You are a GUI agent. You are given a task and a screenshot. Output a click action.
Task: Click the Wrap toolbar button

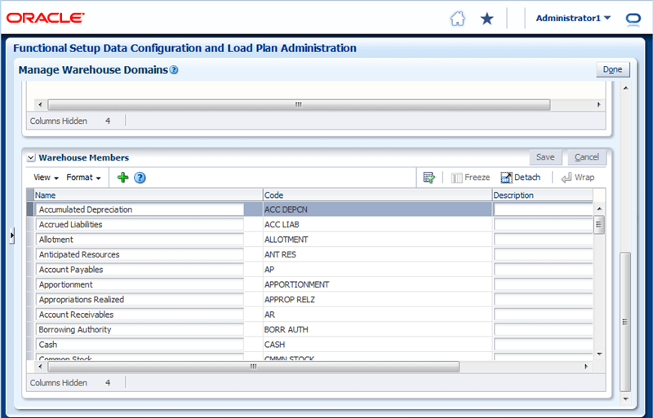pyautogui.click(x=578, y=178)
